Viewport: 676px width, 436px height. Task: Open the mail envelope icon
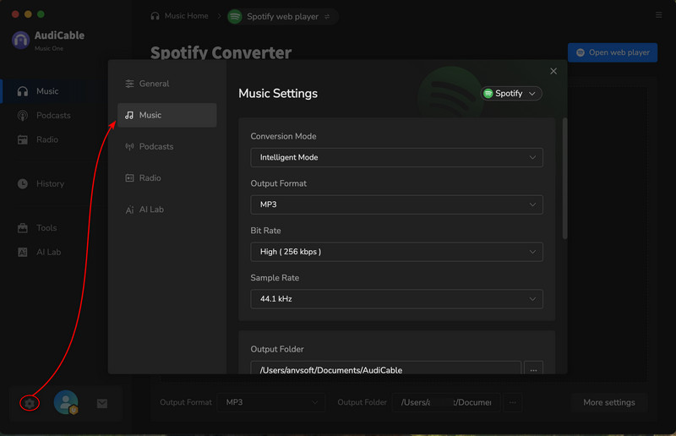tap(102, 404)
